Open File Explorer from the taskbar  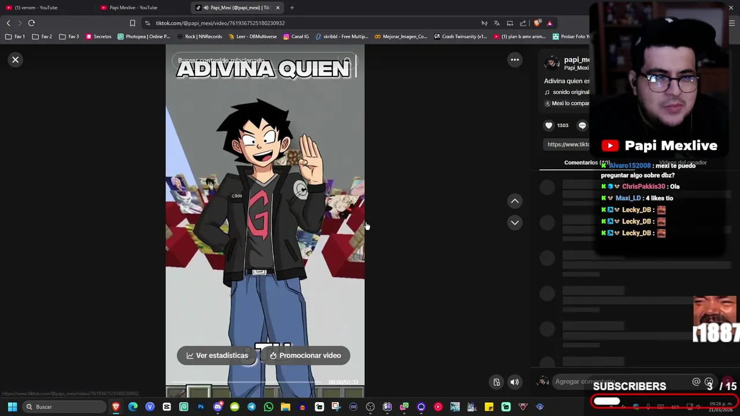point(285,407)
